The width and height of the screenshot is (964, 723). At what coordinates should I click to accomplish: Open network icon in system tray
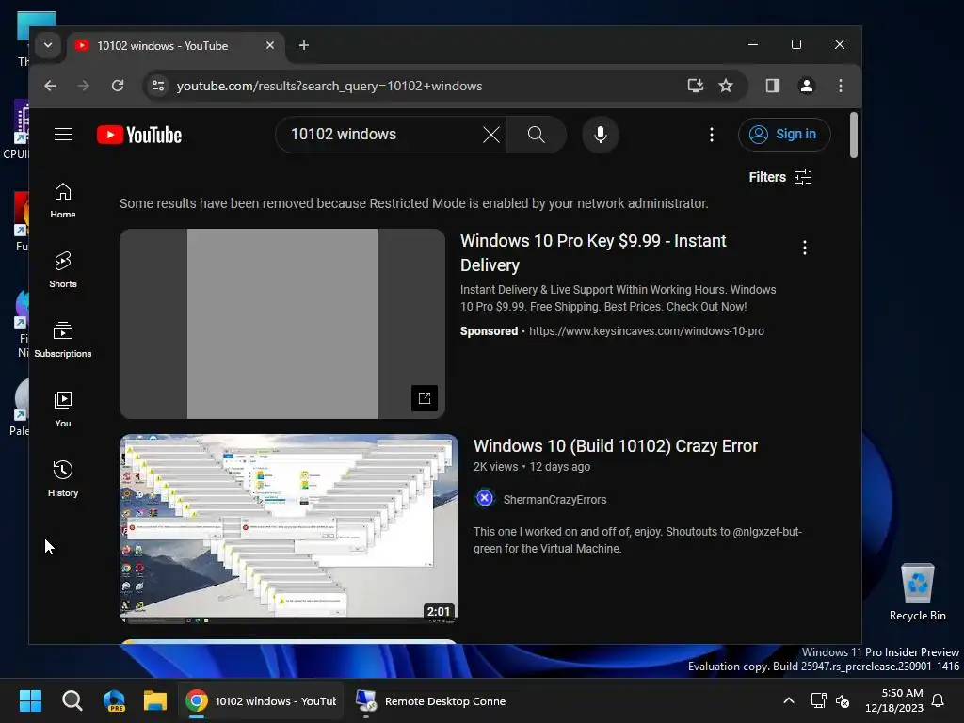coord(818,700)
